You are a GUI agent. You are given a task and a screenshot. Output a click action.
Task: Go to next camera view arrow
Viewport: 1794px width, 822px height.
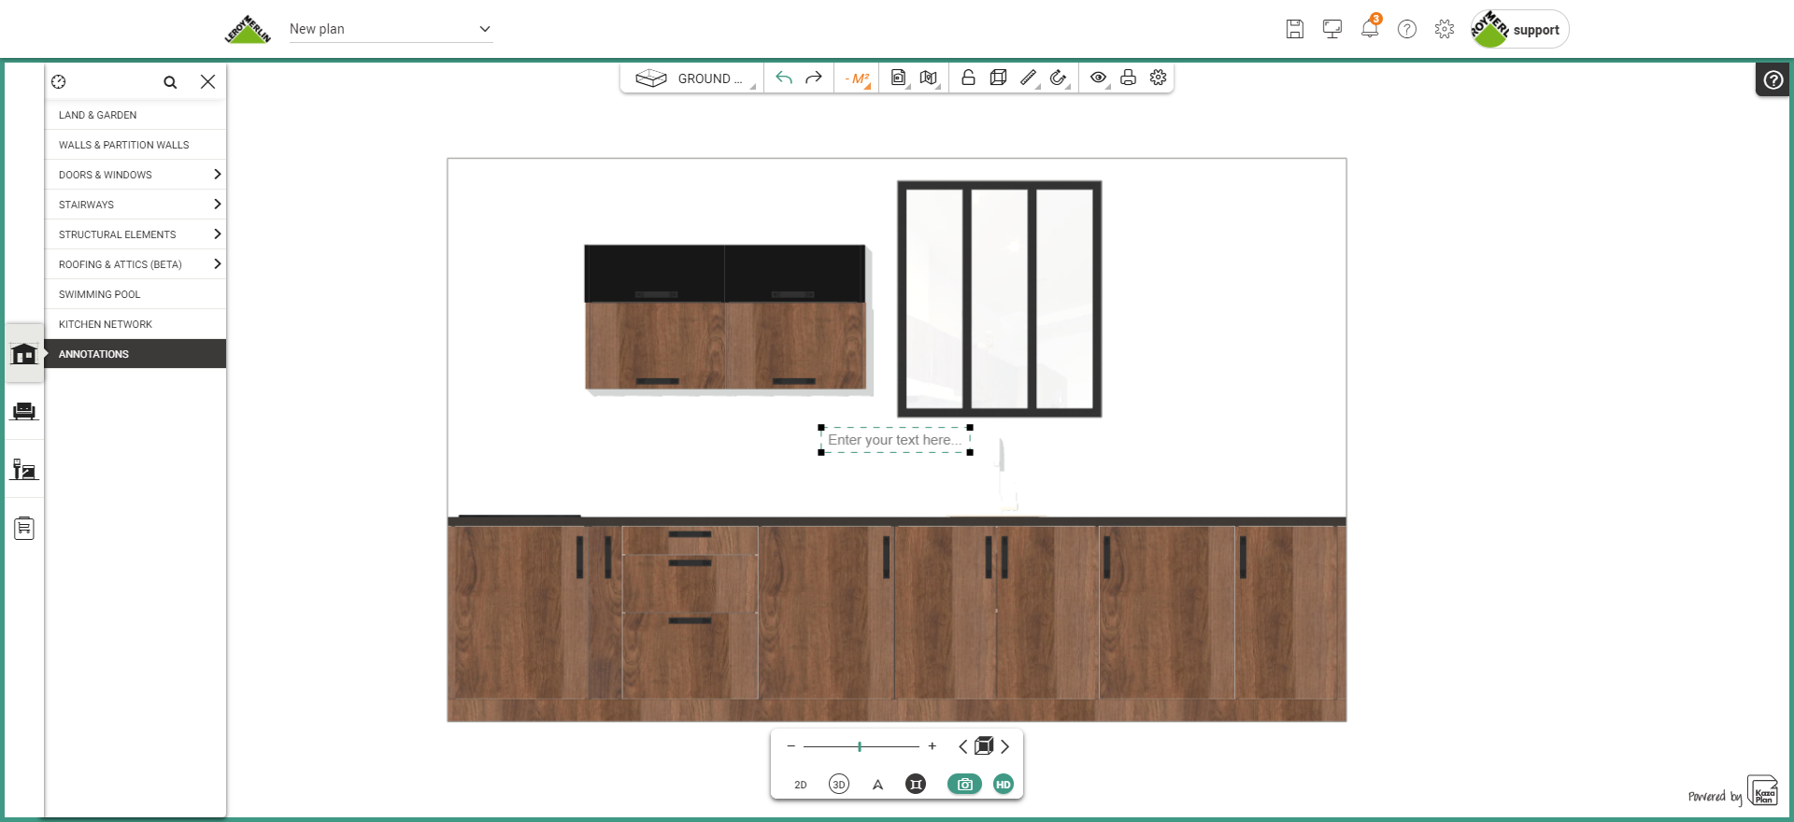[x=1004, y=746]
